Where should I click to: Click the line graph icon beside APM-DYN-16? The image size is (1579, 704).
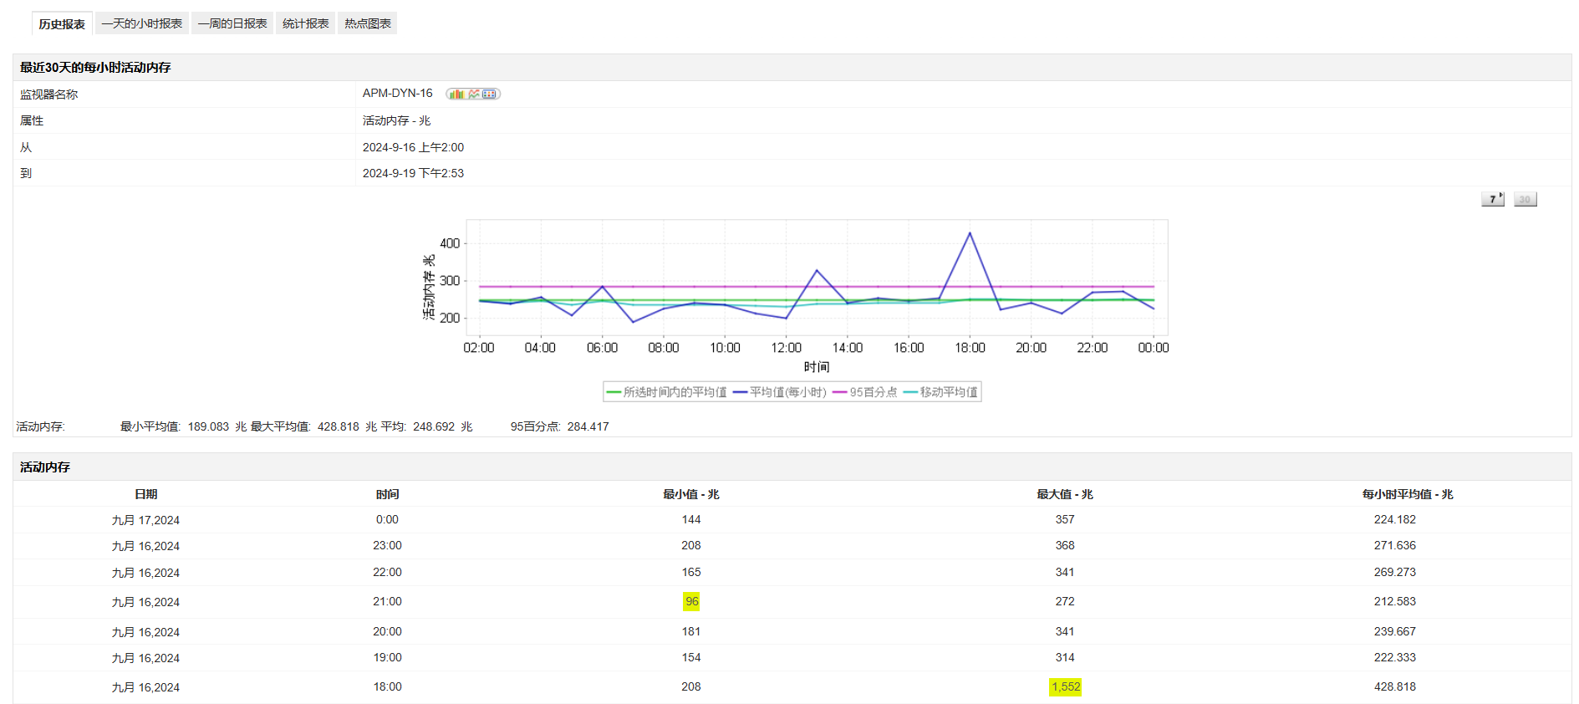474,94
